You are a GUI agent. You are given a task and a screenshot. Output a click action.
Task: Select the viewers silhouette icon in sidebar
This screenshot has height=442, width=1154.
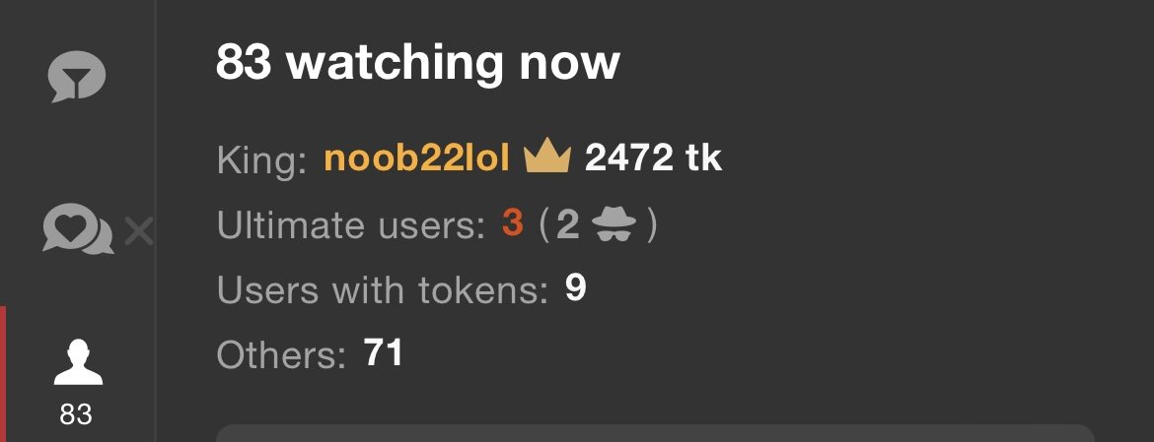(x=78, y=362)
